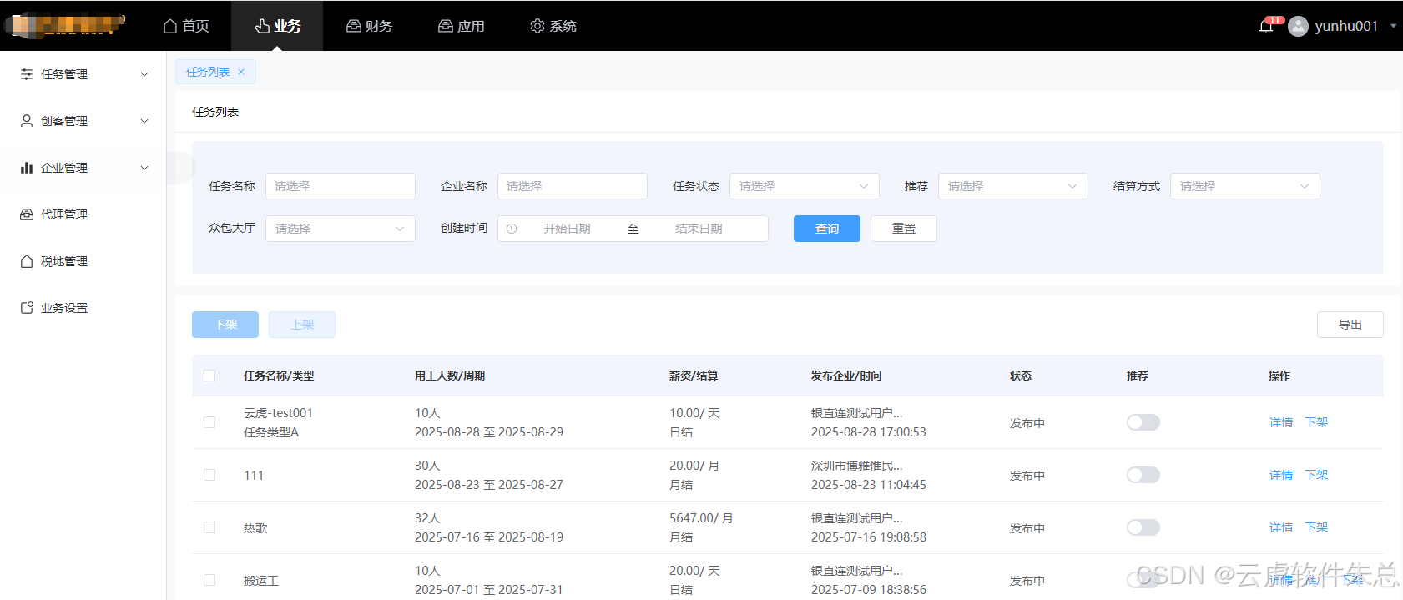Tick the select-all checkbox in table header

point(209,376)
